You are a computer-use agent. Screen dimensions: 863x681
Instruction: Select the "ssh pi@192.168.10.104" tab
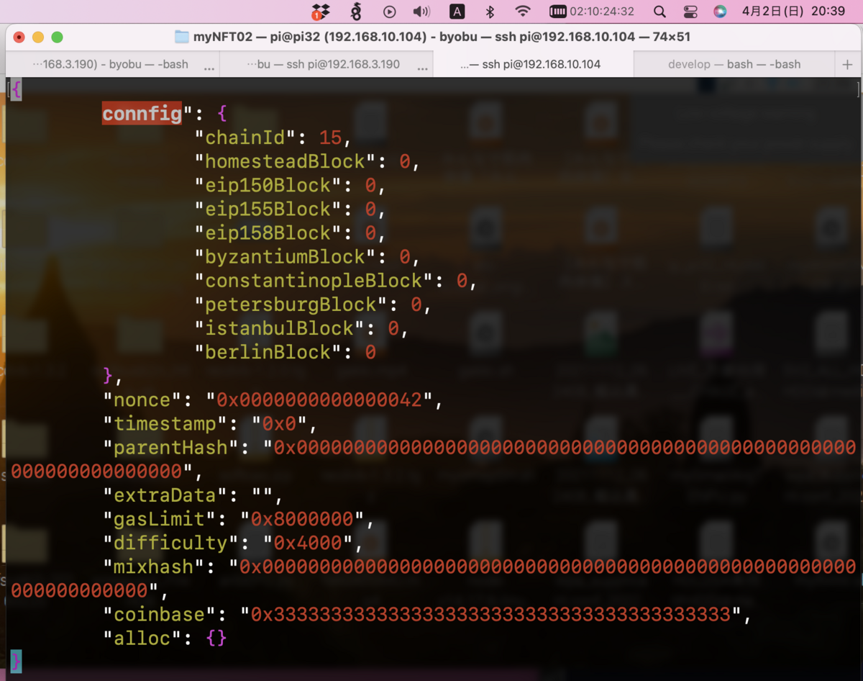click(533, 64)
